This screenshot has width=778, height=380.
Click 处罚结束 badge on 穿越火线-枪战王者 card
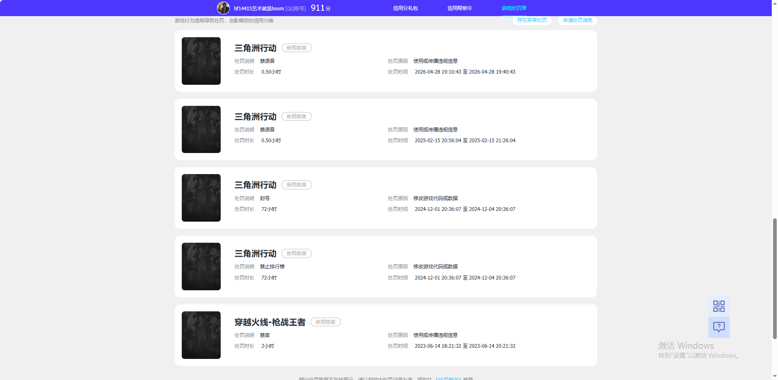point(325,322)
